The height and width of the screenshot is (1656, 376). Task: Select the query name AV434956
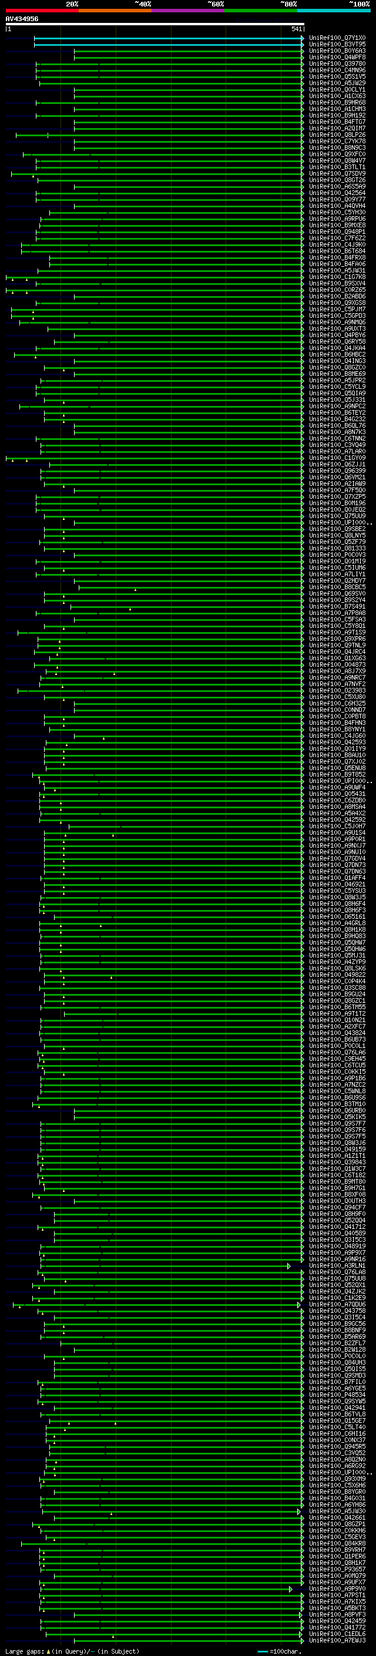pyautogui.click(x=22, y=19)
